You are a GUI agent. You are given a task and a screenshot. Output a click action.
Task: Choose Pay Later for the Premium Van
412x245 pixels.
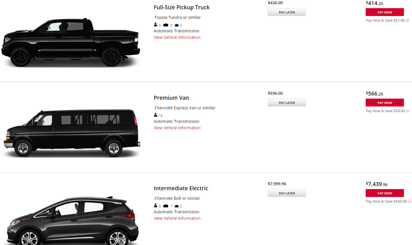coord(287,103)
